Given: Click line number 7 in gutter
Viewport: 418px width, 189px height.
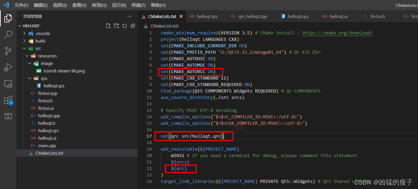Looking at the screenshot, I should click(150, 72).
